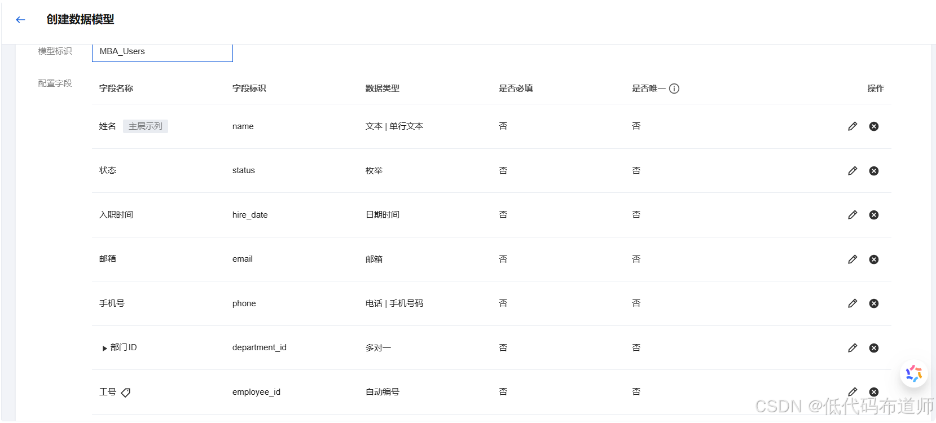This screenshot has height=423, width=936.
Task: Click the hire_date identifier cell
Action: pyautogui.click(x=250, y=215)
